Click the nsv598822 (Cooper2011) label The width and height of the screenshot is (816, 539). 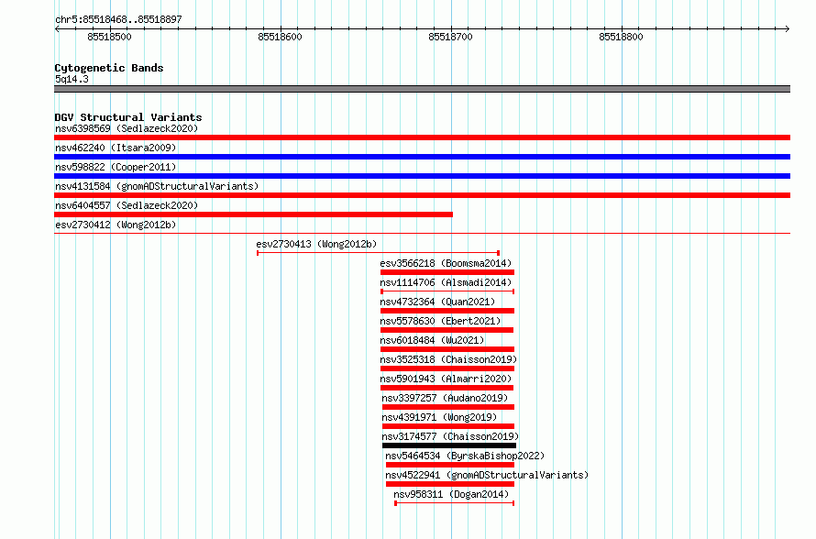(116, 167)
